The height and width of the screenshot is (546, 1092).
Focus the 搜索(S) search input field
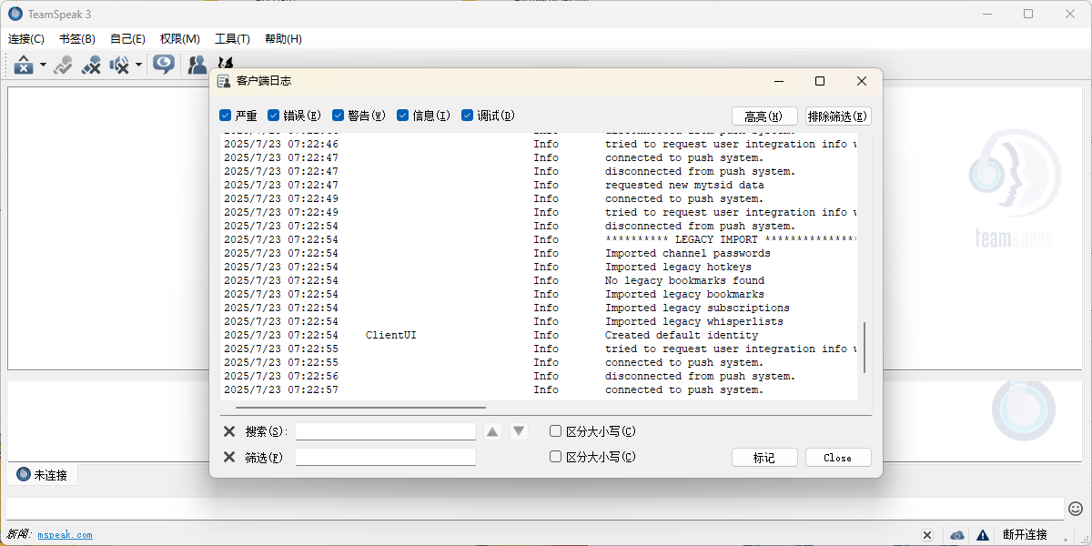point(385,431)
